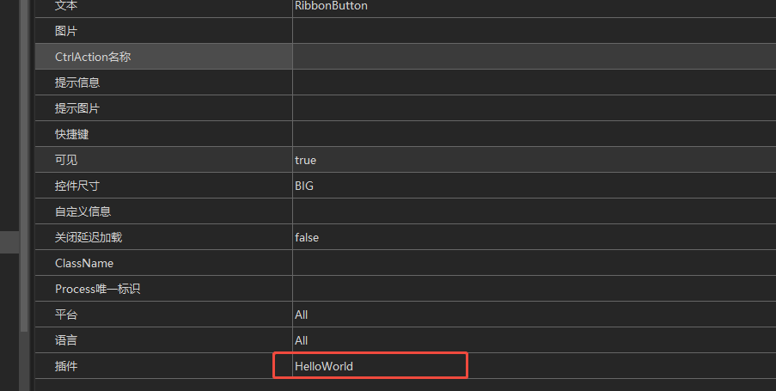The height and width of the screenshot is (391, 776).
Task: Select the 控件尺寸 property label
Action: tap(76, 186)
